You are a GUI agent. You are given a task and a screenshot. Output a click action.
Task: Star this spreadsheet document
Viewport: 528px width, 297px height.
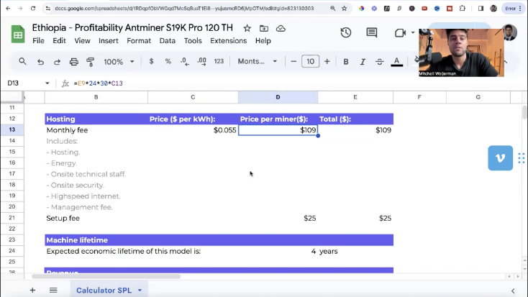pos(247,28)
